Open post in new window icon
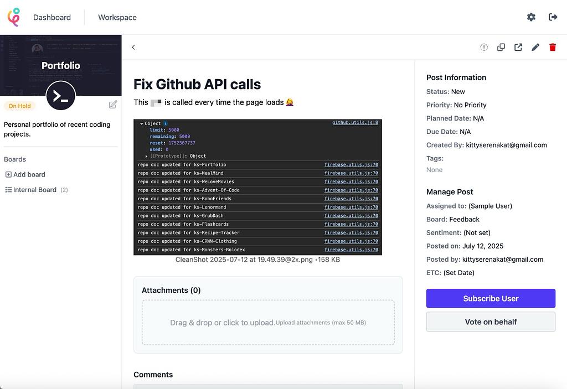 [518, 48]
